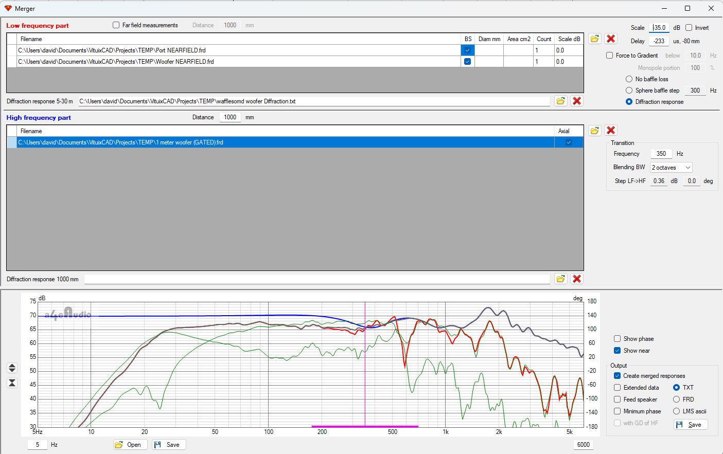Click the Area cm2 column header
Screen dimensions: 723x454
pyautogui.click(x=518, y=39)
